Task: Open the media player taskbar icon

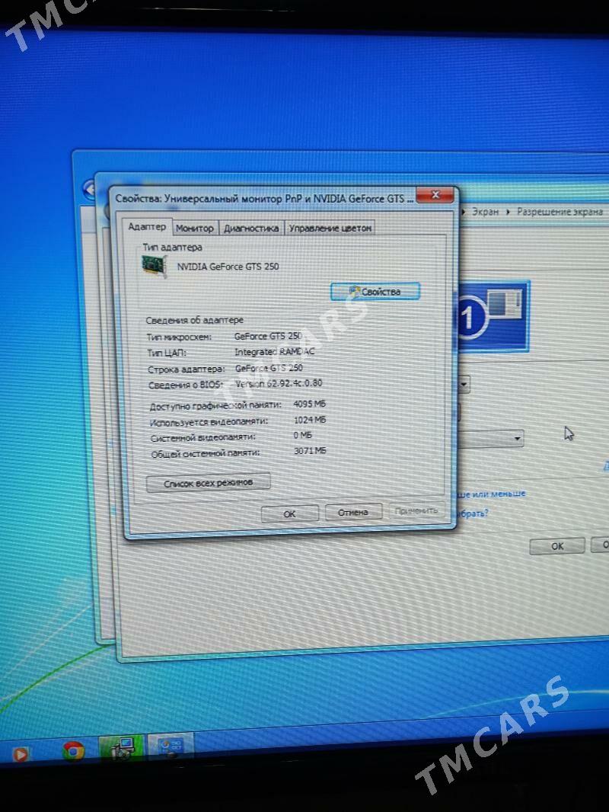Action: [19, 755]
